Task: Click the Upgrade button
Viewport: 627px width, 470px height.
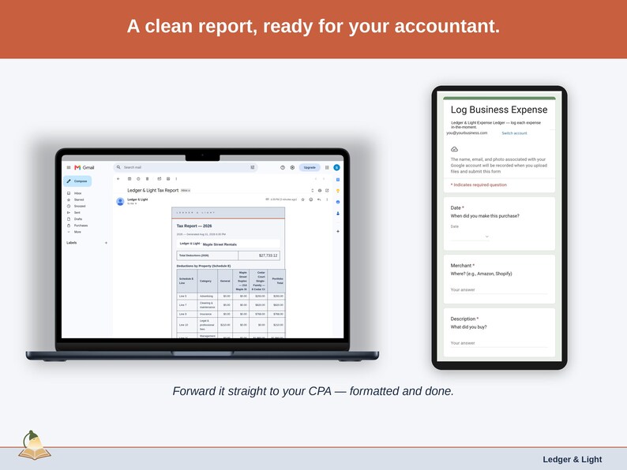Action: [310, 167]
